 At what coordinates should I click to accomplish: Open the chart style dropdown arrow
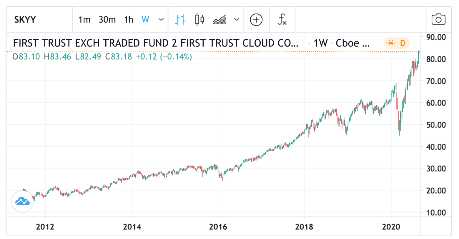[237, 20]
